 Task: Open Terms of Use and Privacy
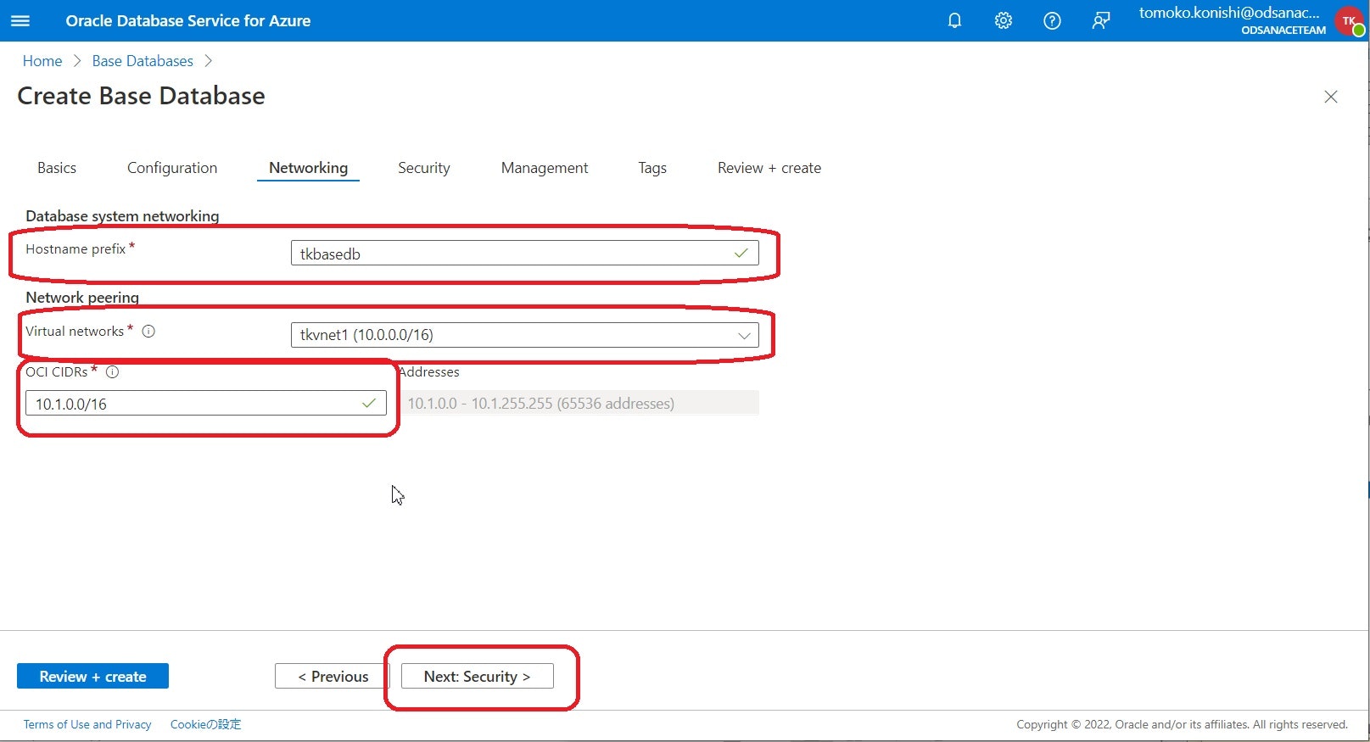click(87, 724)
